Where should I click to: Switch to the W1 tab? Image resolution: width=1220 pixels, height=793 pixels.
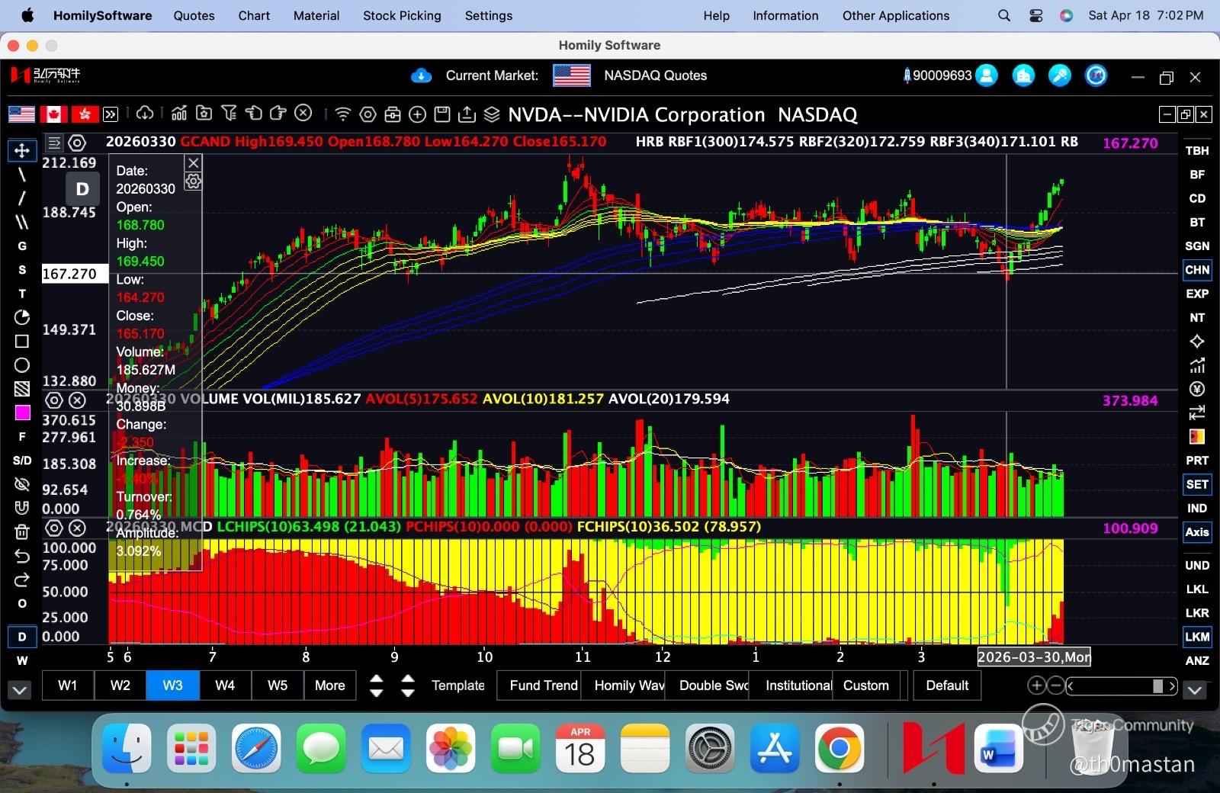tap(68, 685)
